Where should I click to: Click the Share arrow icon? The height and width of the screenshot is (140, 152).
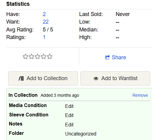pos(107,57)
